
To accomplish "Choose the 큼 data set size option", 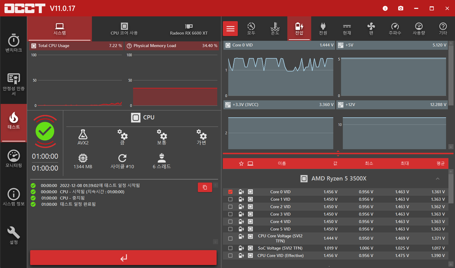I will pos(122,137).
